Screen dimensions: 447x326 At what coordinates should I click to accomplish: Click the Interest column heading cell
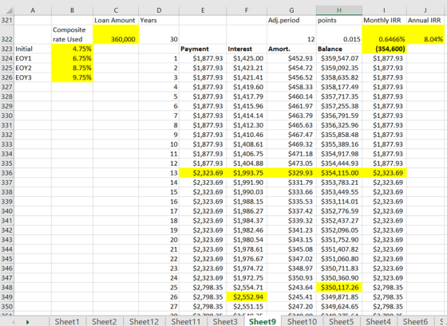coord(247,49)
